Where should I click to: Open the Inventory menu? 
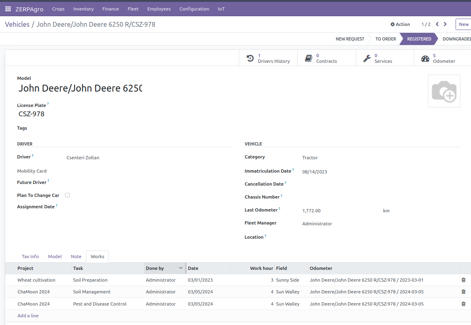coord(84,9)
